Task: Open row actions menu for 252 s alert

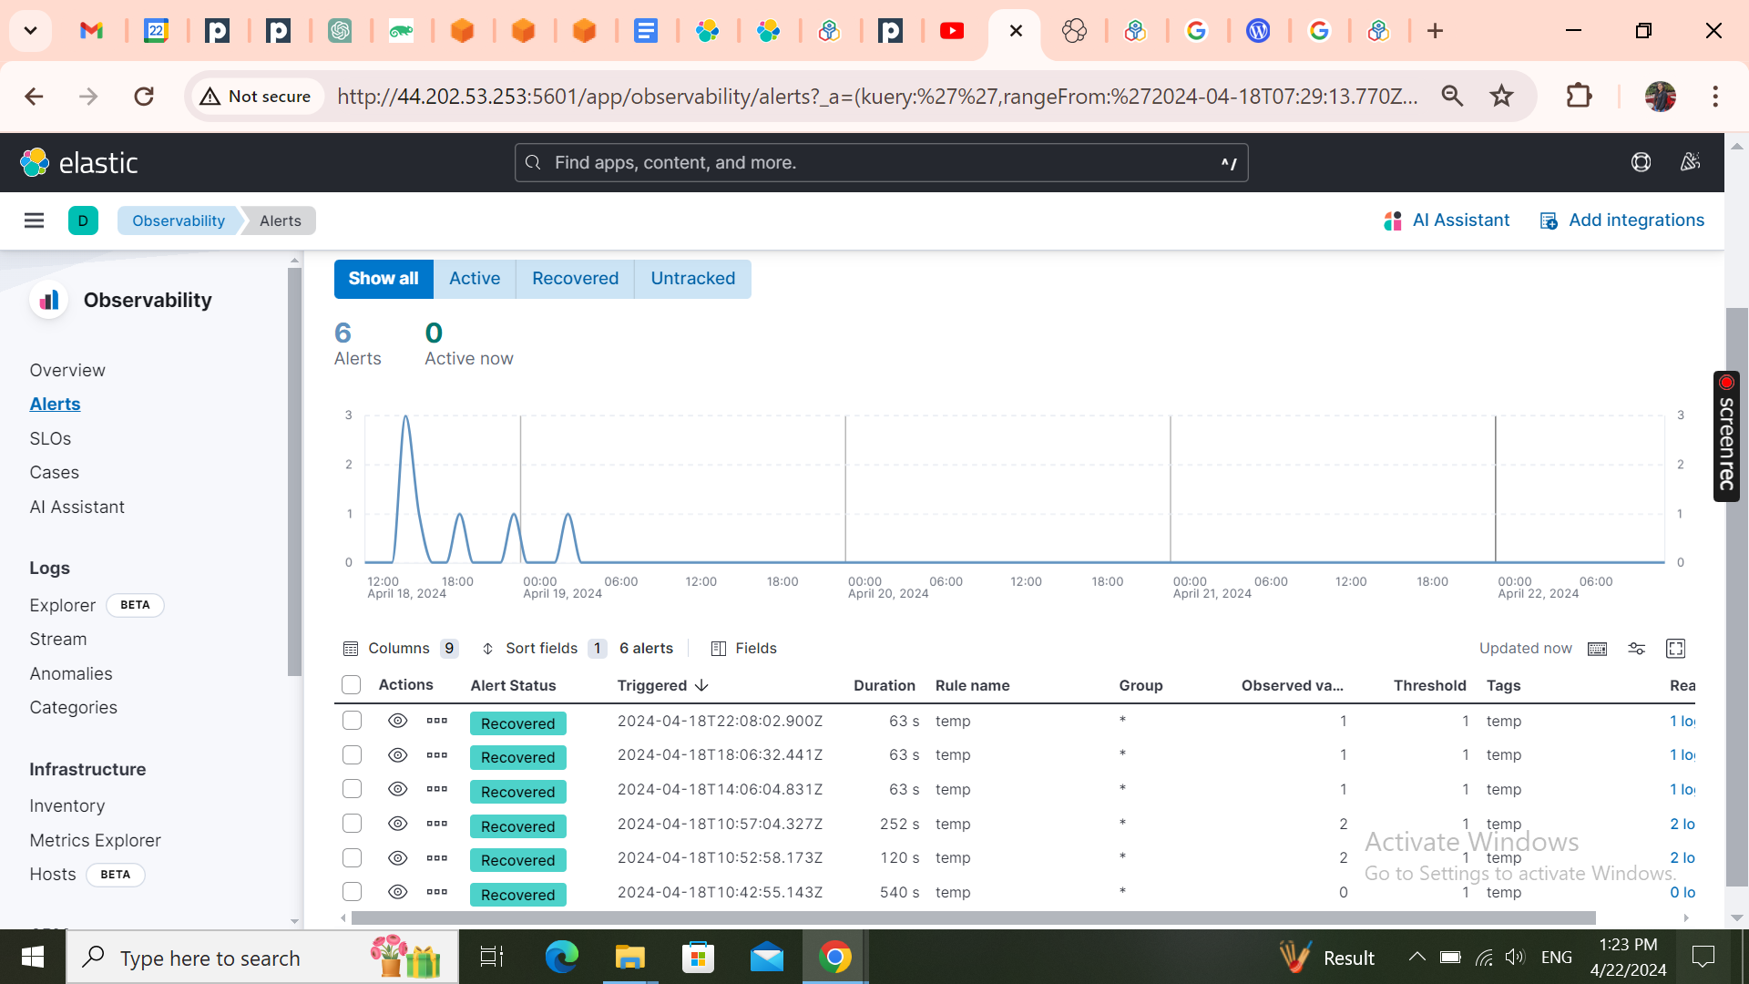Action: coord(437,824)
